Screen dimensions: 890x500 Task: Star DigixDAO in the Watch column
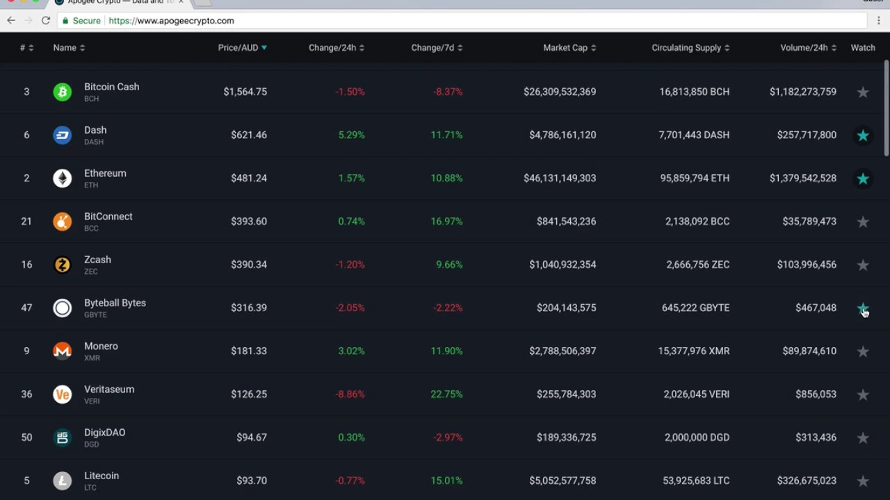pyautogui.click(x=863, y=437)
